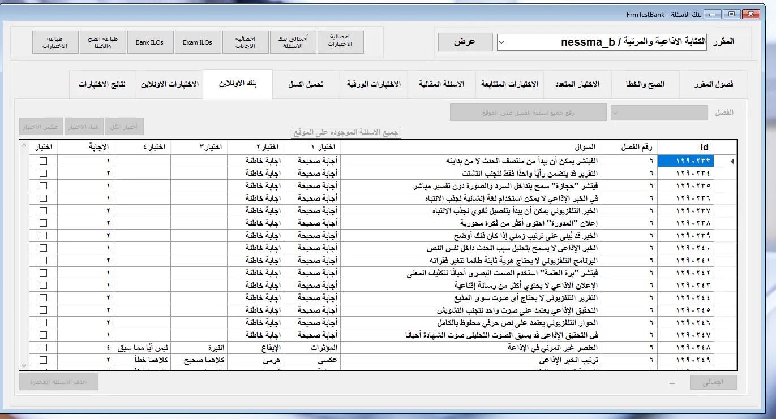The image size is (776, 419).
Task: Select the 'ليس أيًا مما سبق' cell
Action: pyautogui.click(x=143, y=347)
